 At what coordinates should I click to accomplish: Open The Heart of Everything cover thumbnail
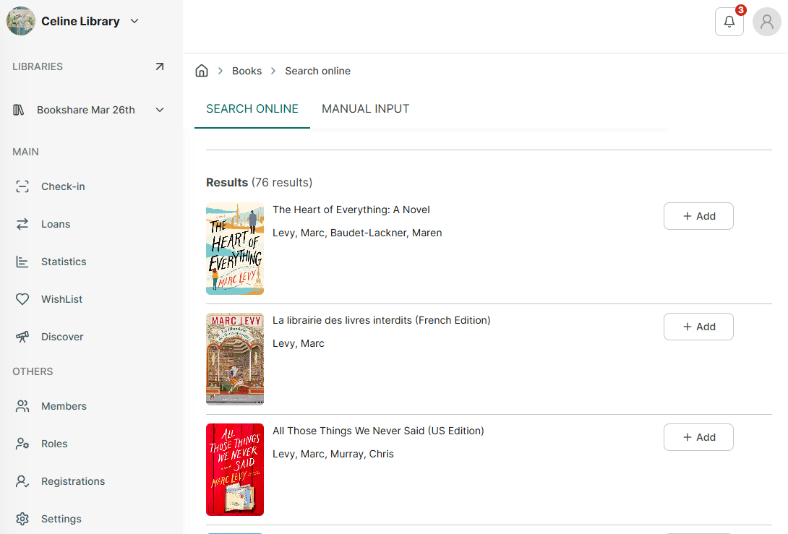pos(235,249)
